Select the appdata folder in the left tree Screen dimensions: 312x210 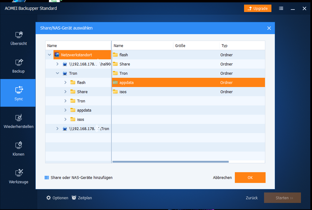(84, 110)
